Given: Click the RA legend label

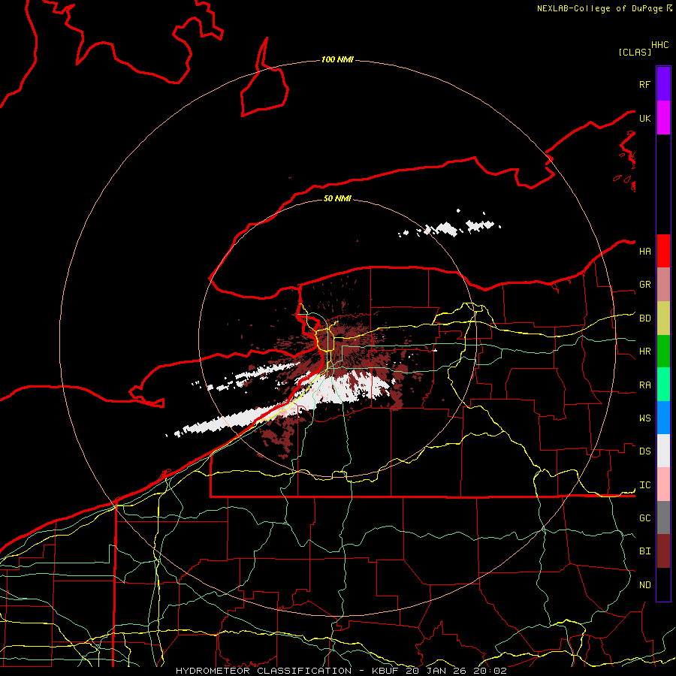Looking at the screenshot, I should [644, 385].
